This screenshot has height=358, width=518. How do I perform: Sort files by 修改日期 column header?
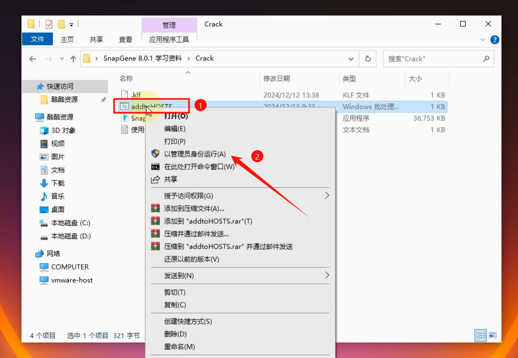pos(277,79)
